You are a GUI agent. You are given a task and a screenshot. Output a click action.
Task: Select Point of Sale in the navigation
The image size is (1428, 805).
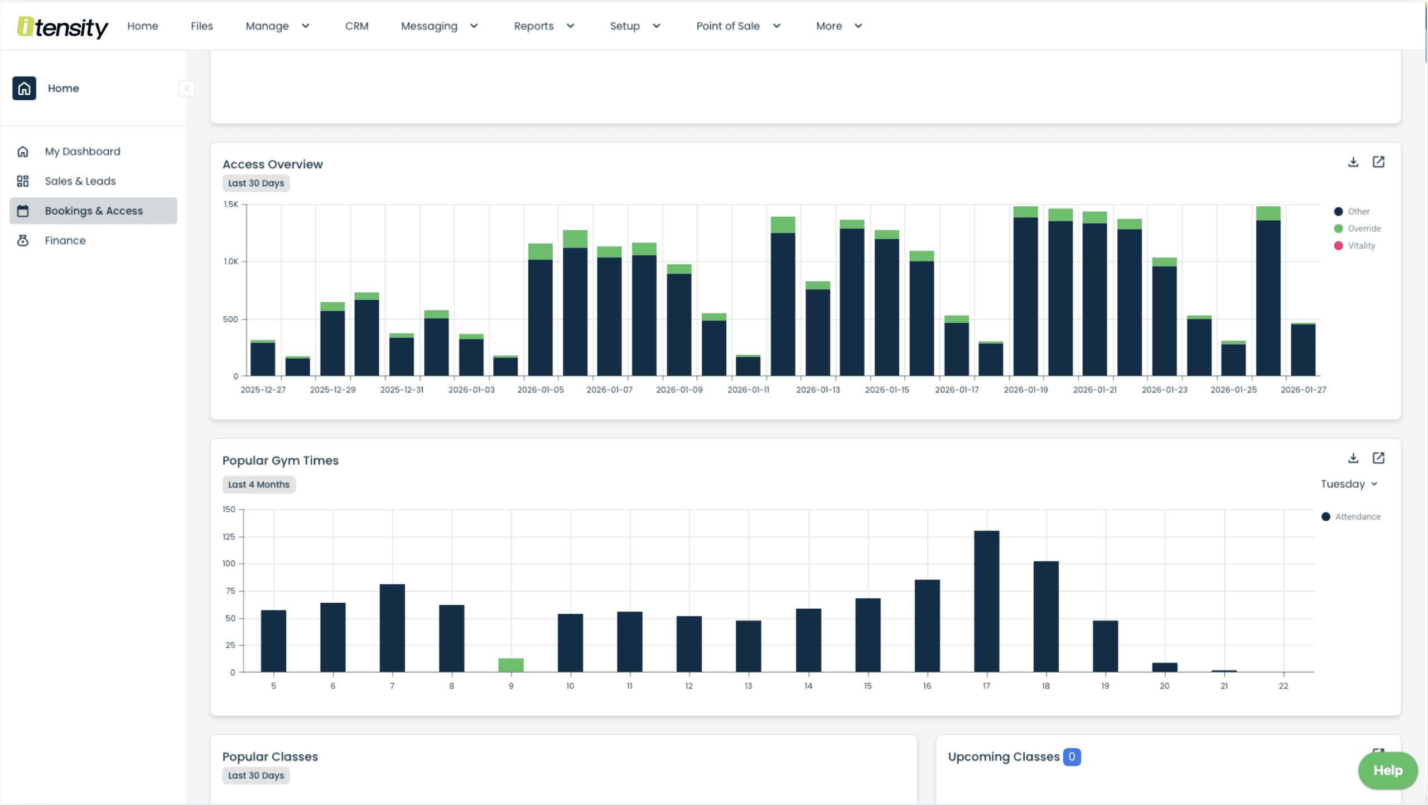coord(737,26)
